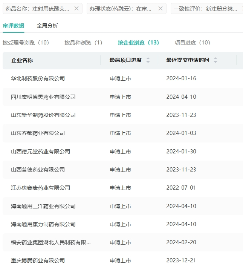243x268 pixels.
Task: Sort by 最高项目进度 column arrows
Action: click(148, 60)
